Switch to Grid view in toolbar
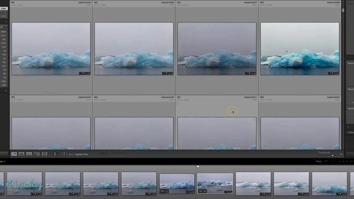This screenshot has width=354, height=199. [14, 154]
